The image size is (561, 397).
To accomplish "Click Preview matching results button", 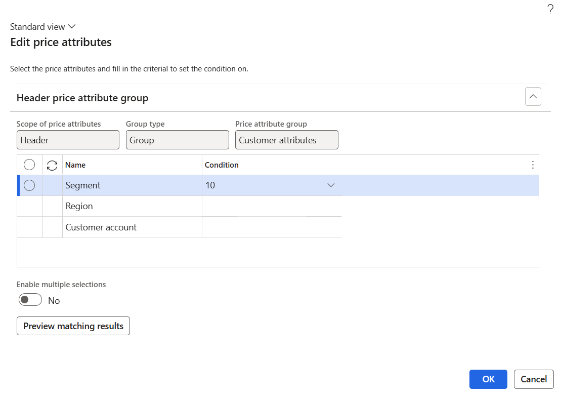I will 73,326.
